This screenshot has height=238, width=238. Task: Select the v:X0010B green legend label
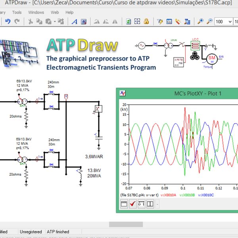(187, 195)
